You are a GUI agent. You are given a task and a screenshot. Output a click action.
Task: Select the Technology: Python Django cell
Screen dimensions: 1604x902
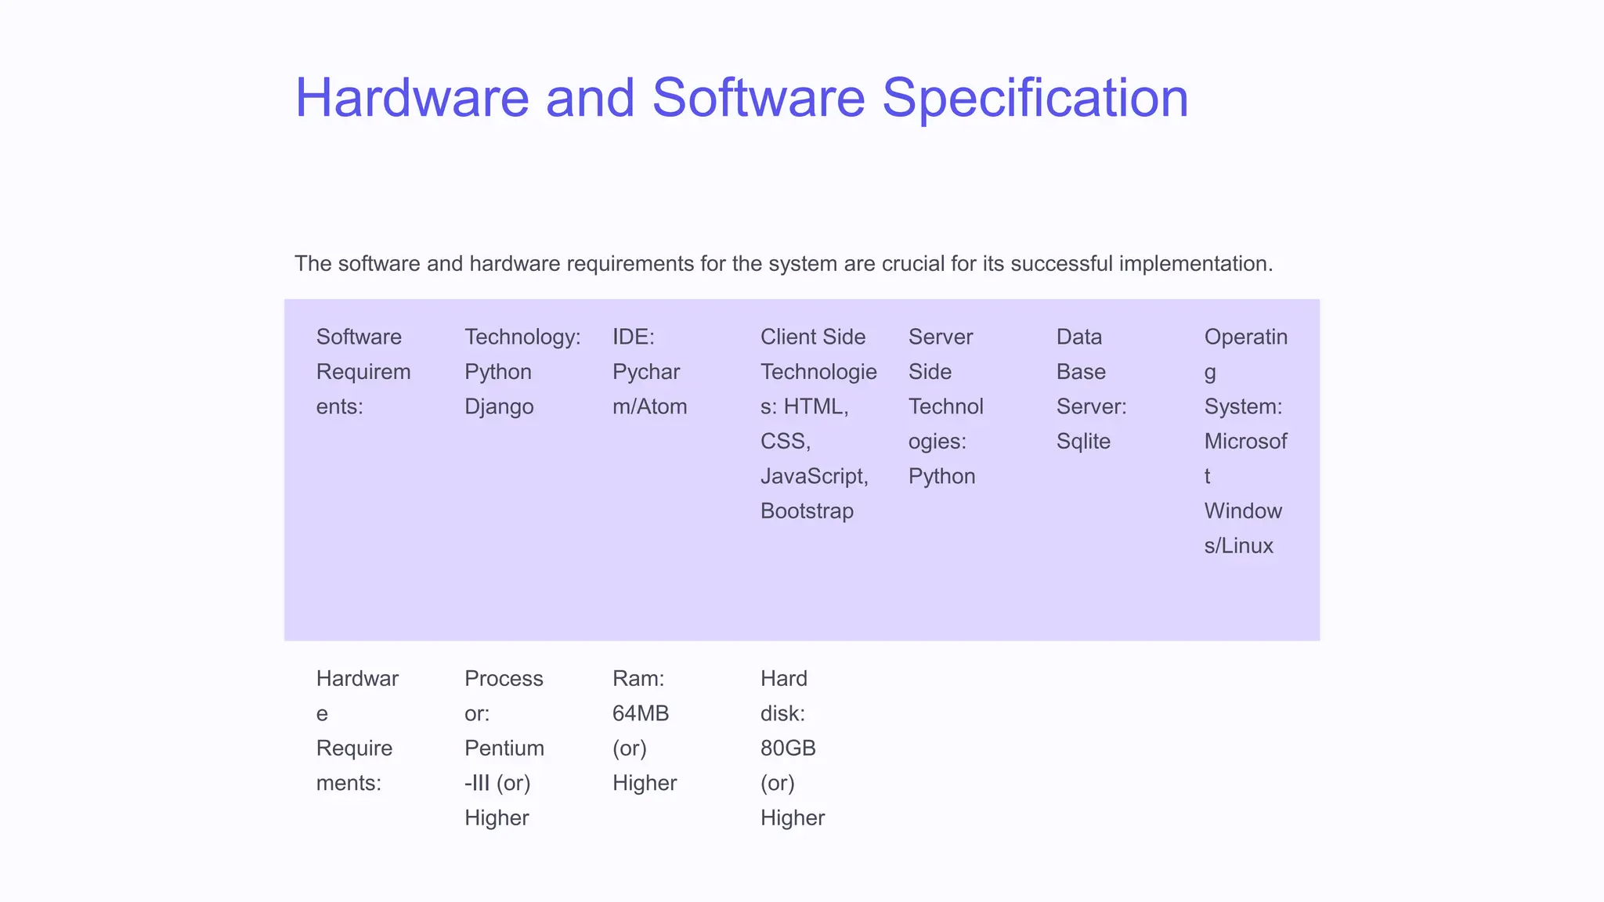click(522, 372)
